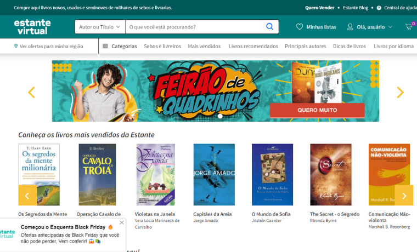Click author Vera Lúcia Marinzeck de Carvalho
This screenshot has height=252, width=417.
(157, 224)
